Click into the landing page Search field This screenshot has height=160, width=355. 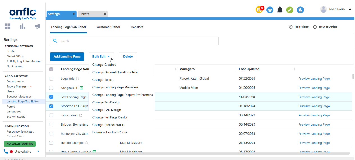[134, 41]
